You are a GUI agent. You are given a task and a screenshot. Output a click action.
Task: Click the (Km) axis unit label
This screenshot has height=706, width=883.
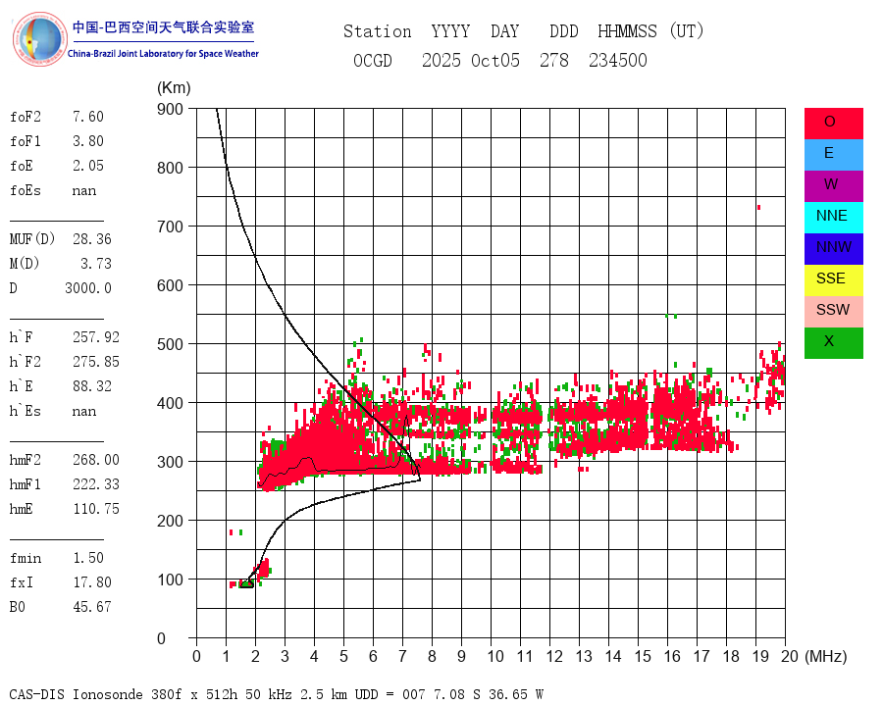(x=174, y=88)
